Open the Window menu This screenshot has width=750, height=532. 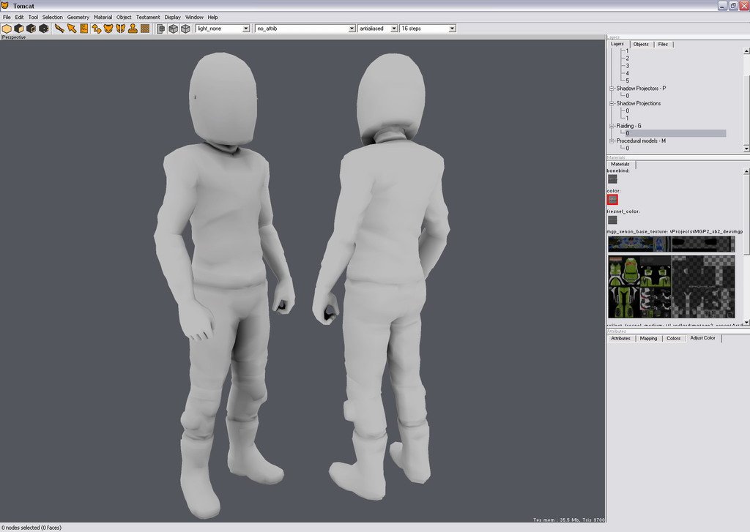[x=194, y=18]
